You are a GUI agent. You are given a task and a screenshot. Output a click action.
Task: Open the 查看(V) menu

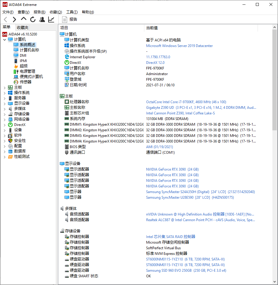[23, 12]
